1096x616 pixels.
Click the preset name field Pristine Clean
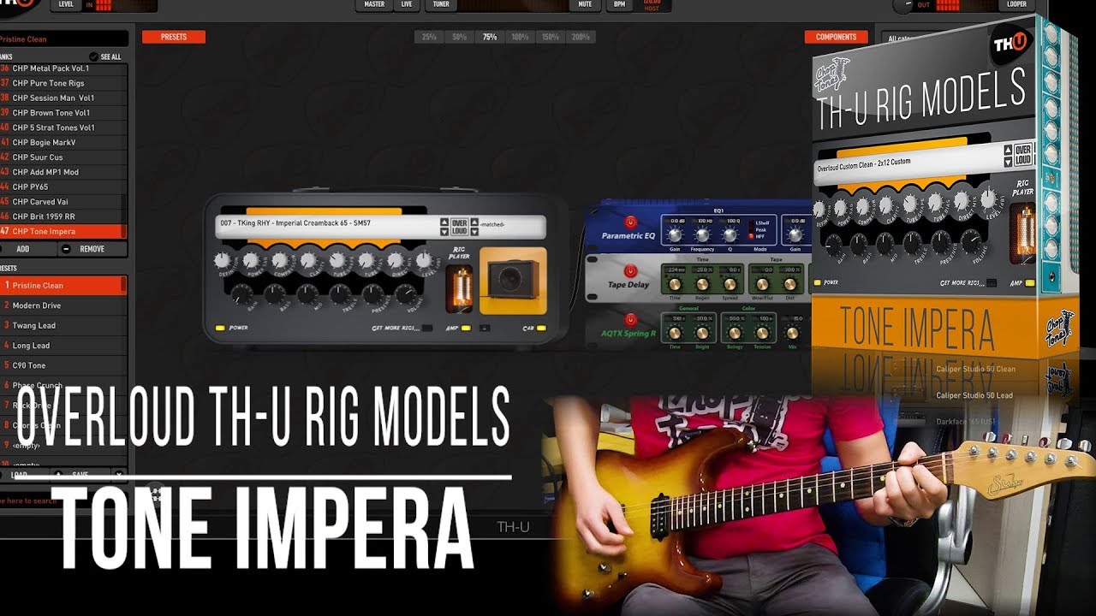click(x=64, y=38)
